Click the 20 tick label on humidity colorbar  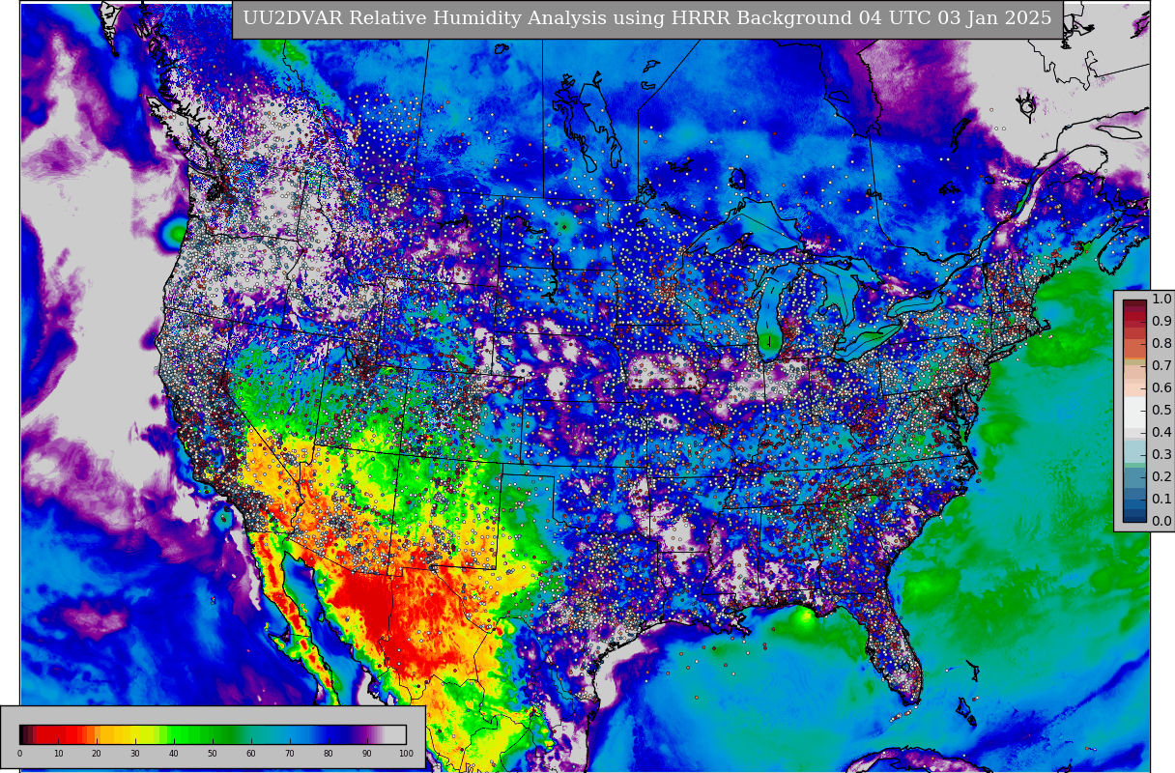97,754
